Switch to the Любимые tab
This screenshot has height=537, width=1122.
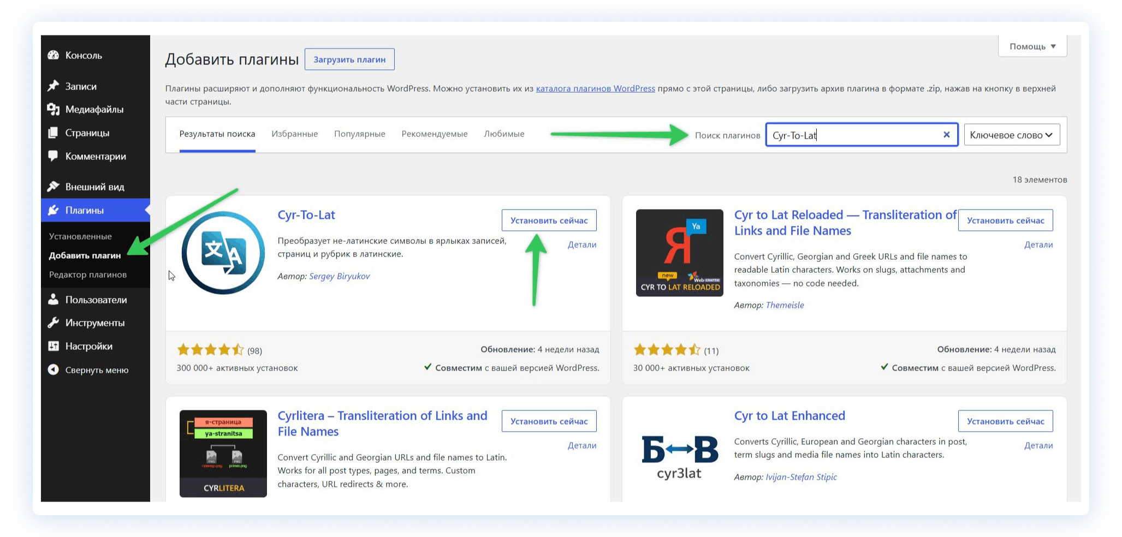(x=504, y=134)
